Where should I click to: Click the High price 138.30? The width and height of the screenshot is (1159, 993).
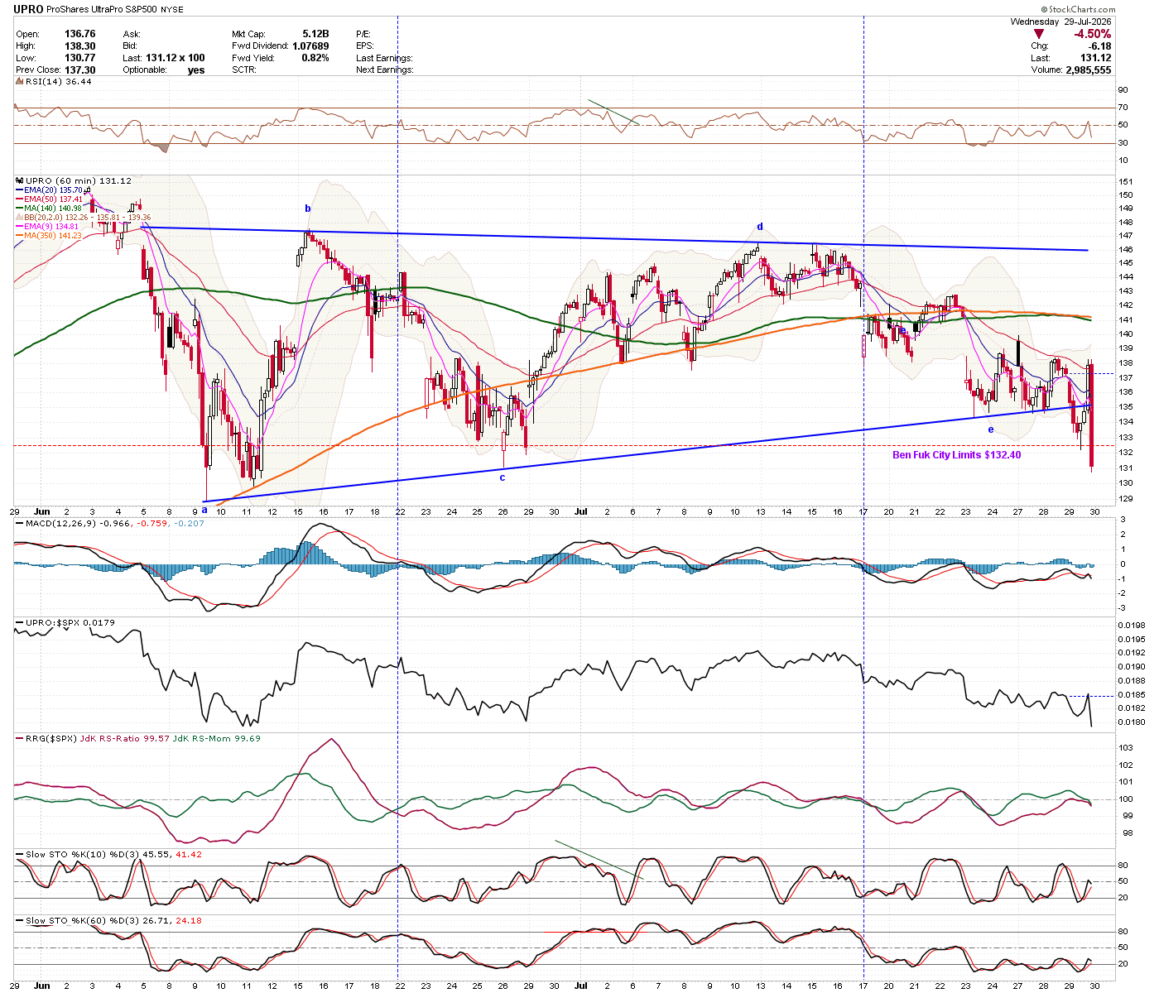coord(80,46)
